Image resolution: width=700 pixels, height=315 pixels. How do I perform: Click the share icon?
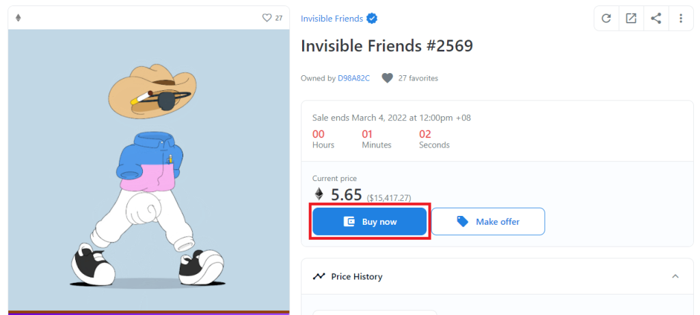tap(656, 18)
